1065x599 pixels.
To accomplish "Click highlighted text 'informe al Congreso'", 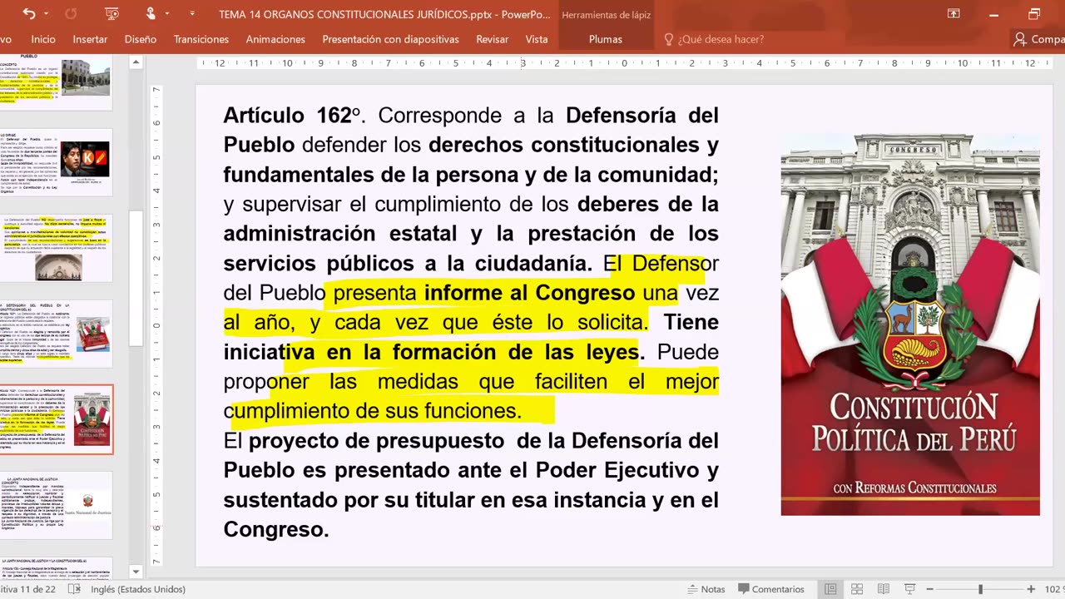I will click(530, 293).
